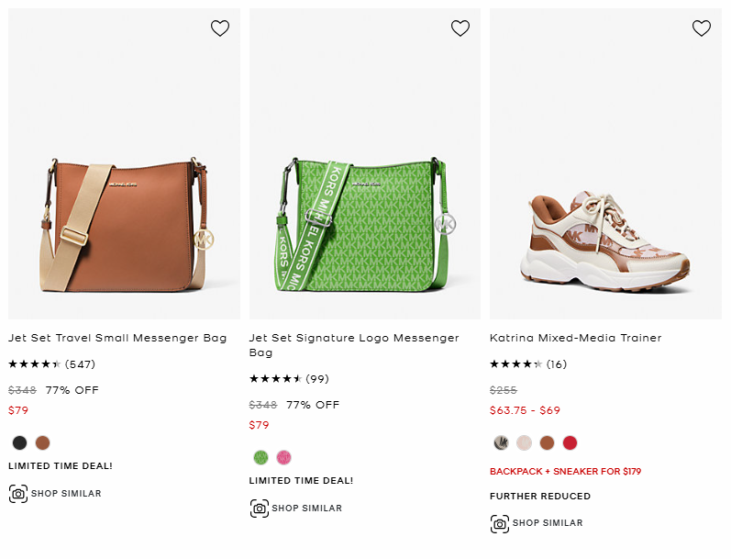View brown messenger bag product image
The height and width of the screenshot is (559, 731).
[x=125, y=163]
